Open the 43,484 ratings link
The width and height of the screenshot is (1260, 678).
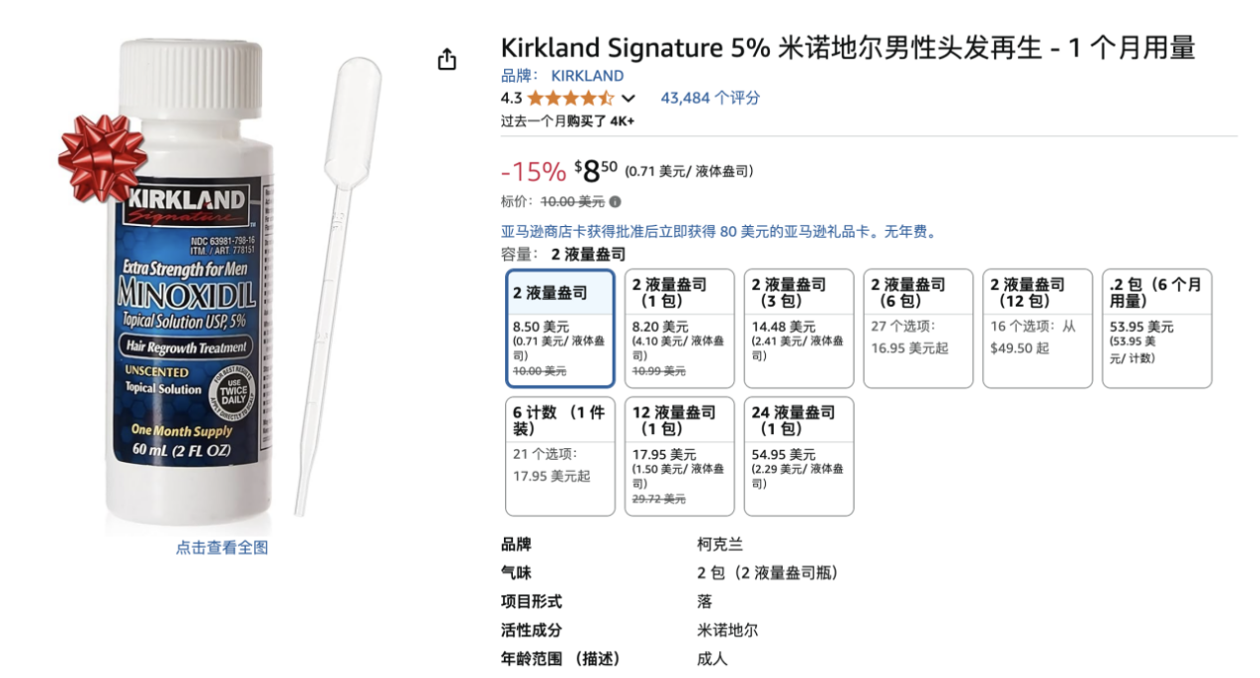[x=710, y=98]
